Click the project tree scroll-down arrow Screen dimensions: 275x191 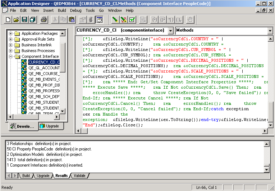point(63,111)
